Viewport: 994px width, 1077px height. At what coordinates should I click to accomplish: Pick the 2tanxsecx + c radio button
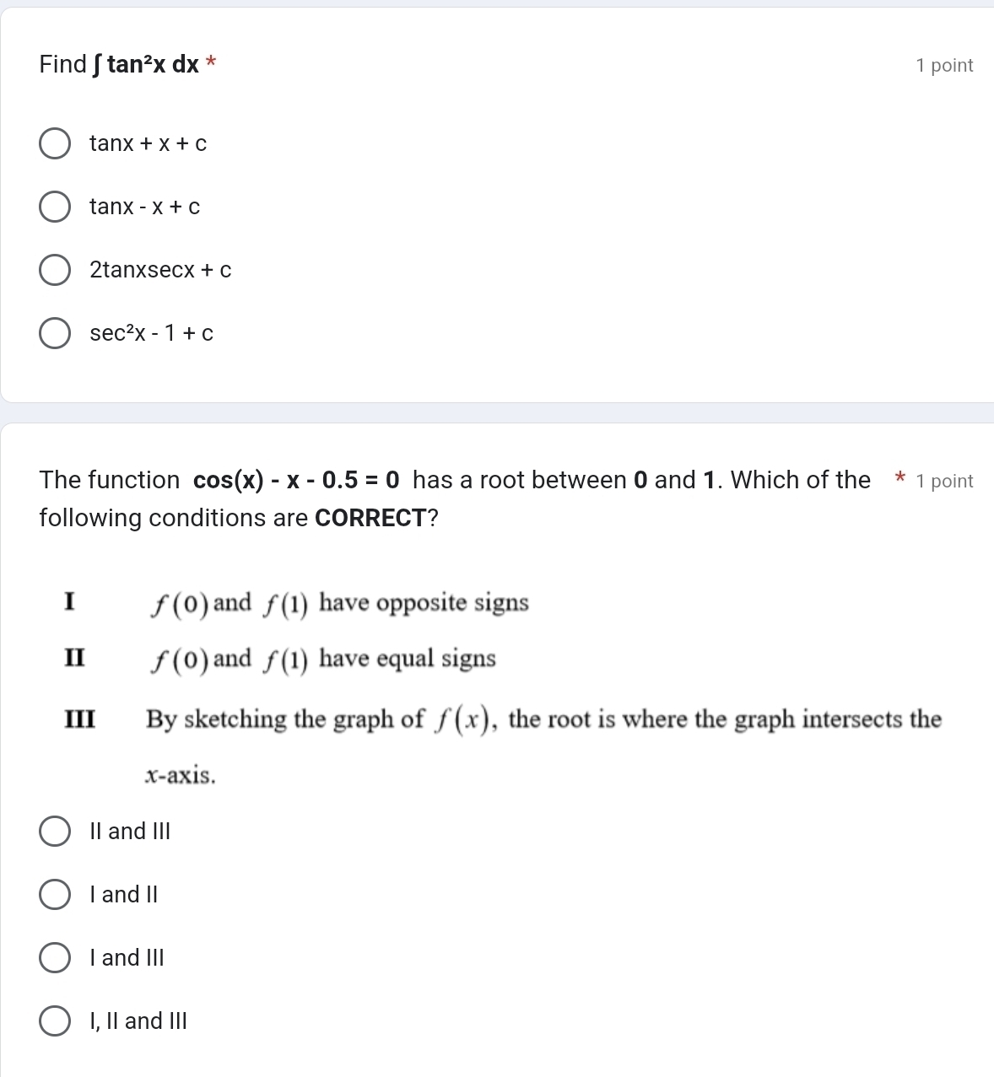click(55, 271)
